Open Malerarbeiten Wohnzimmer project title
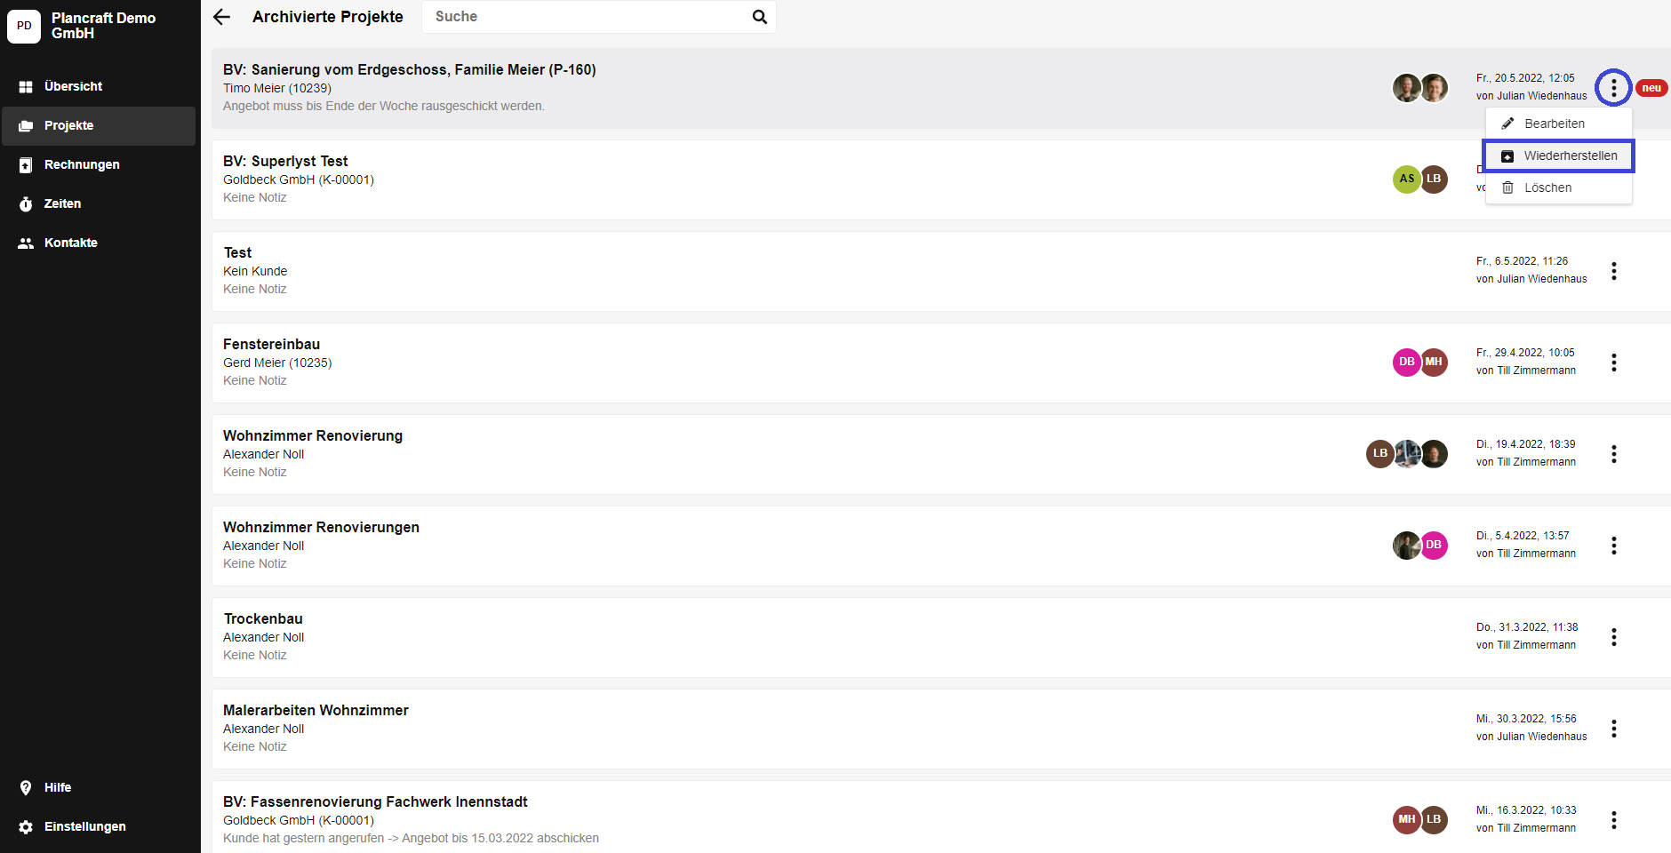This screenshot has width=1671, height=853. [x=316, y=711]
